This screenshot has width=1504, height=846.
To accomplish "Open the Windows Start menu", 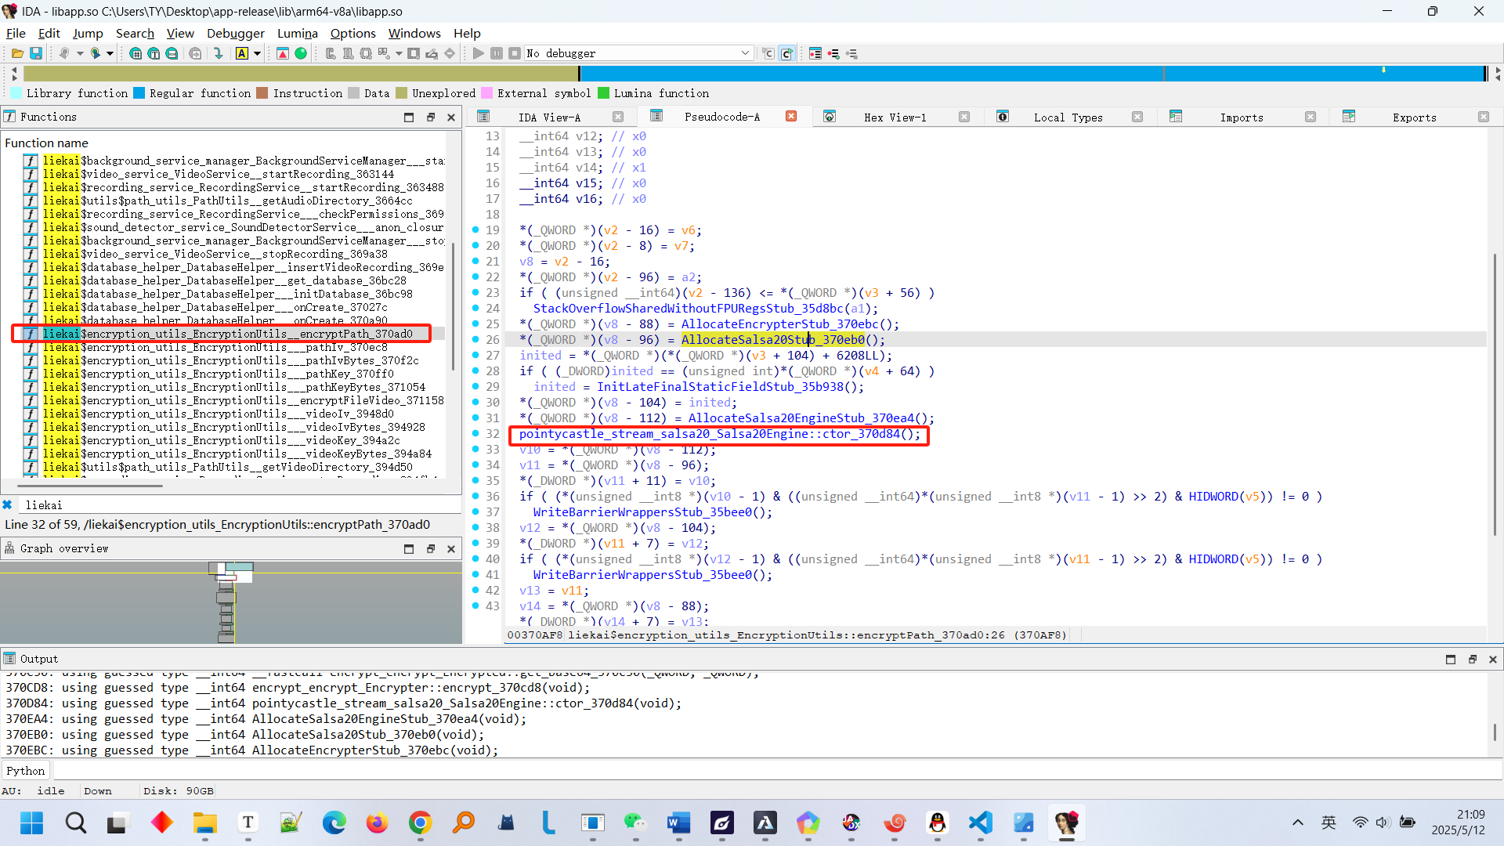I will 32,822.
